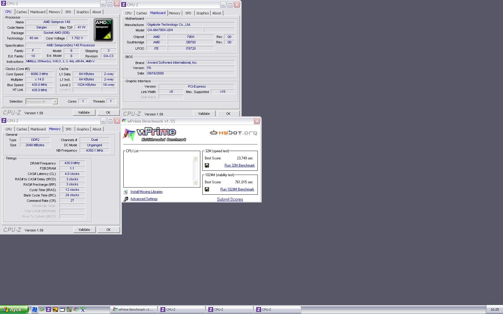
Task: Select SPD tab in the Memory window
Action: (x=69, y=129)
